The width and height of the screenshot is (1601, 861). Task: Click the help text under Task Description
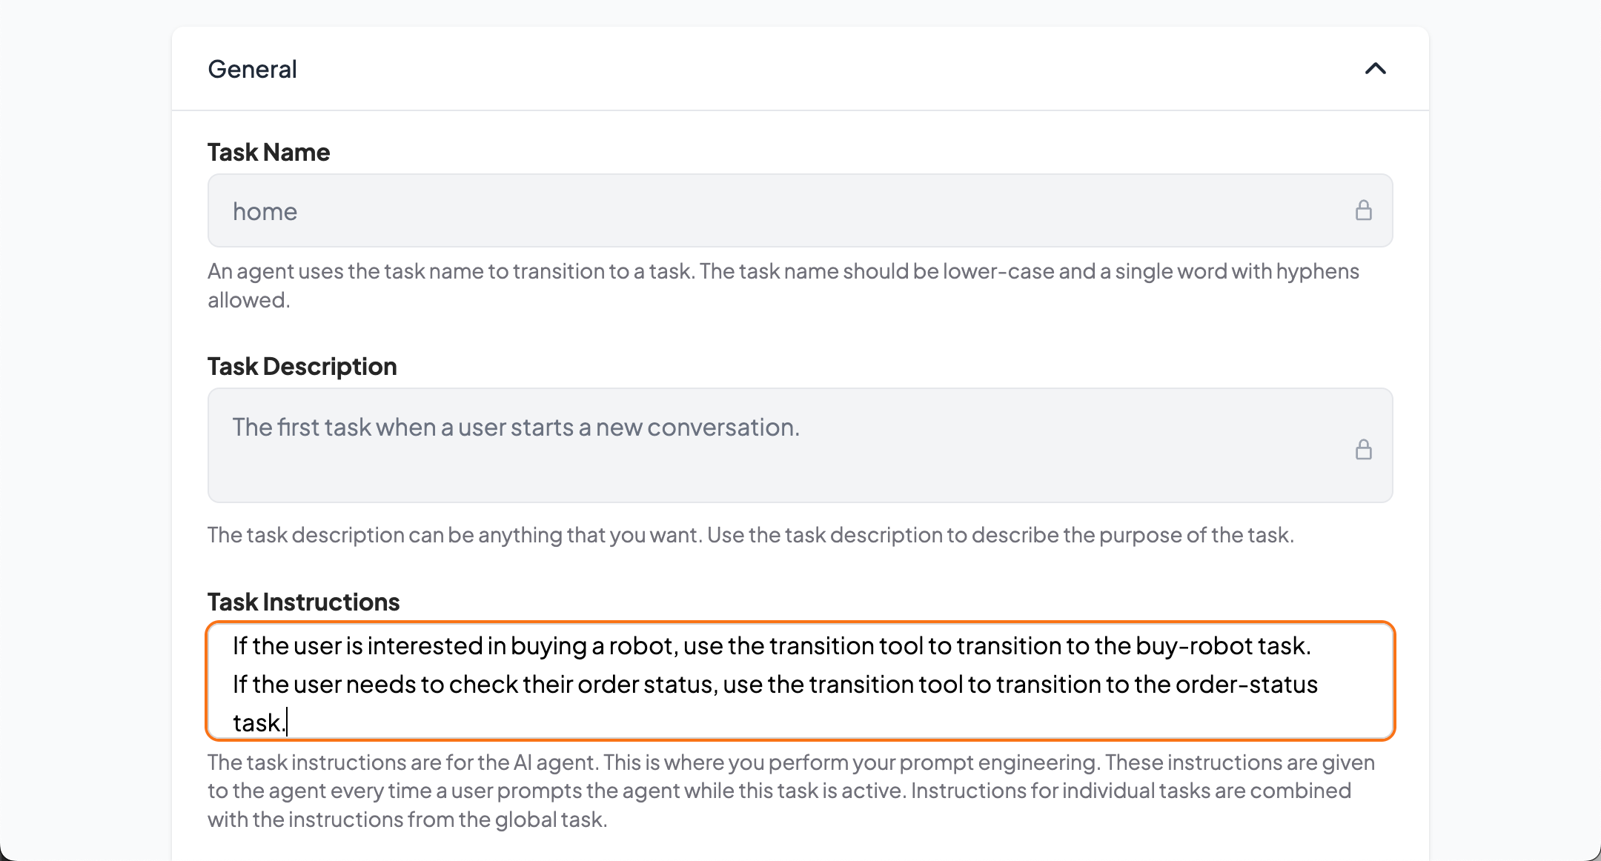click(751, 535)
